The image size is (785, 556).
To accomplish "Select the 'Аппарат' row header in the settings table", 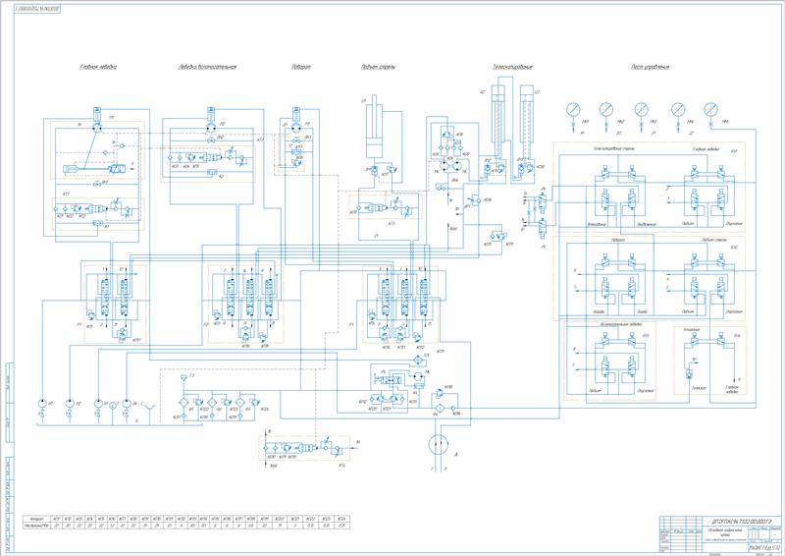I will pos(37,519).
